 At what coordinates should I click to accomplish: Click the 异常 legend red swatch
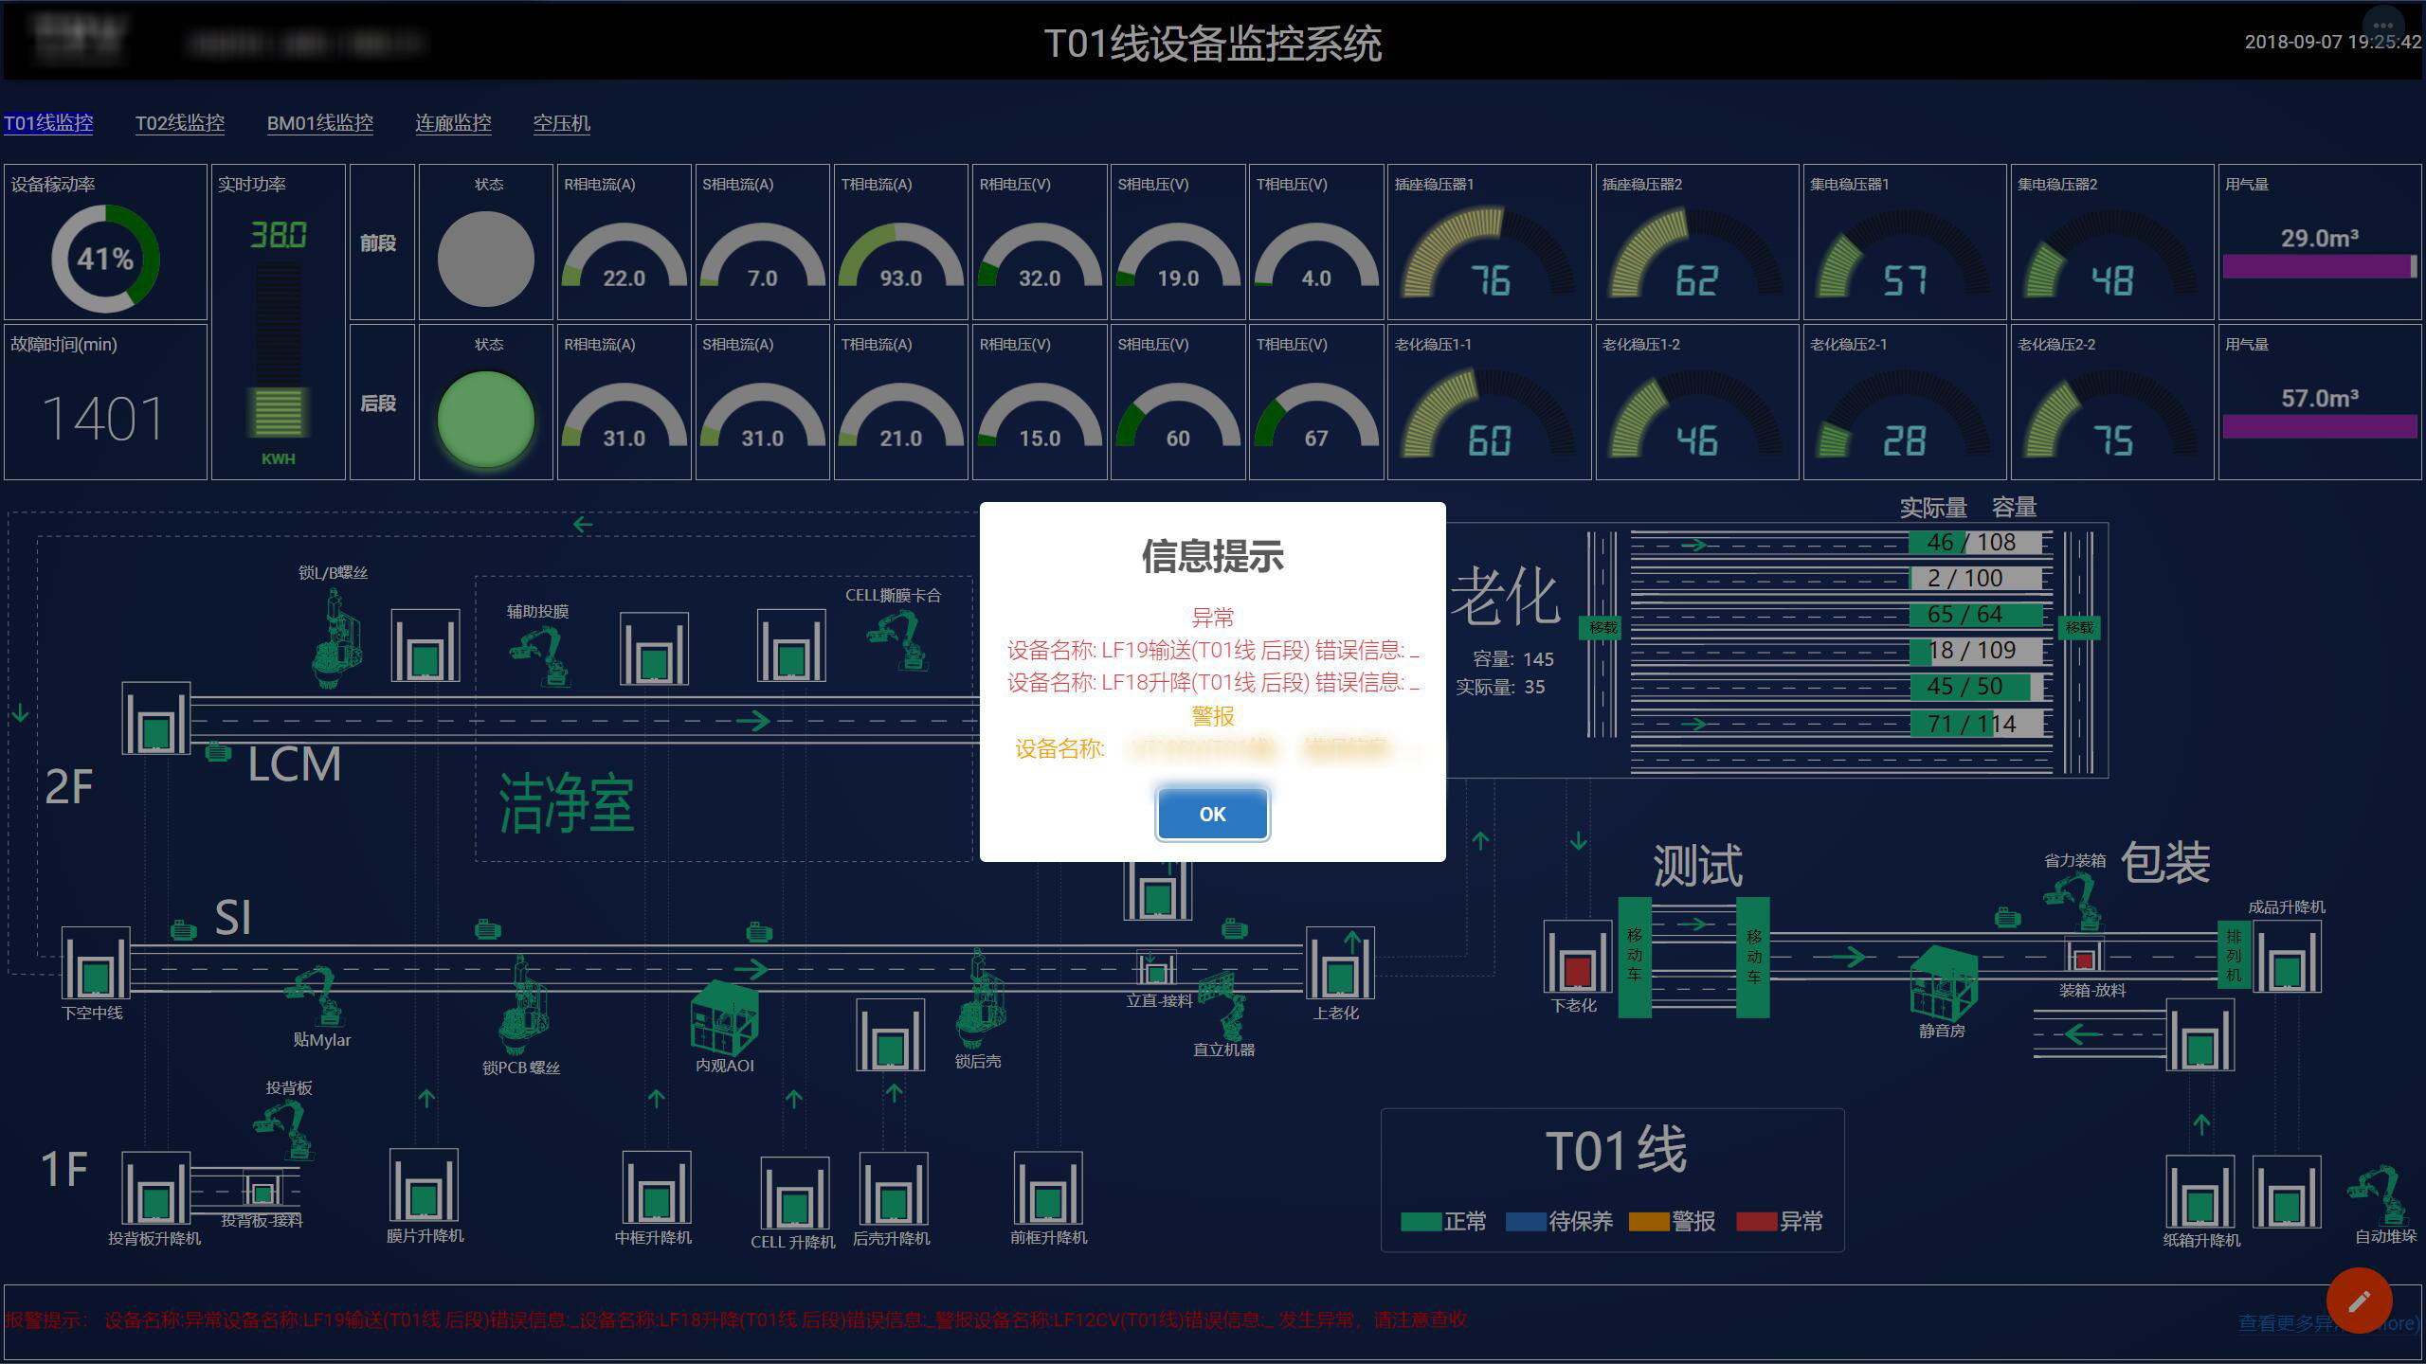(1756, 1222)
